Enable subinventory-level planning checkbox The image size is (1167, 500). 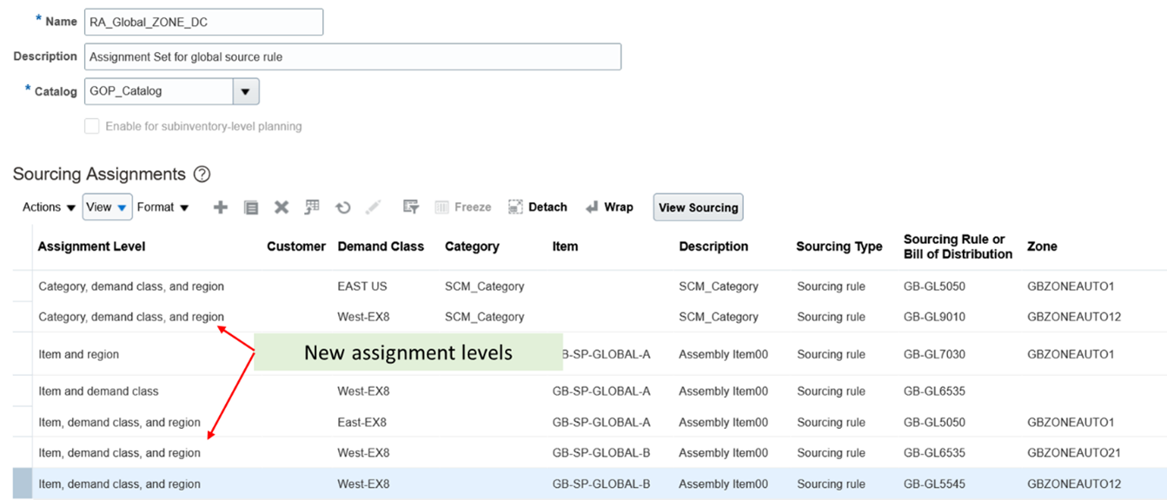(x=92, y=127)
